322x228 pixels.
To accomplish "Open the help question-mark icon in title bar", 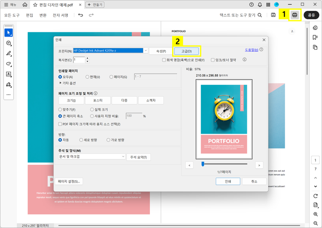I will [251, 5].
